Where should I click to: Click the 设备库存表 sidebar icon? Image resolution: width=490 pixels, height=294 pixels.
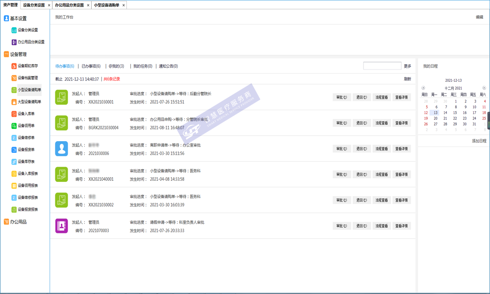[x=14, y=162]
